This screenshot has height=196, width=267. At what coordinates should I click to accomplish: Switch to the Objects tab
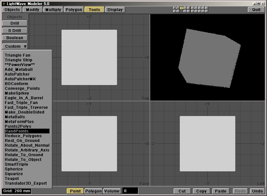pos(12,9)
